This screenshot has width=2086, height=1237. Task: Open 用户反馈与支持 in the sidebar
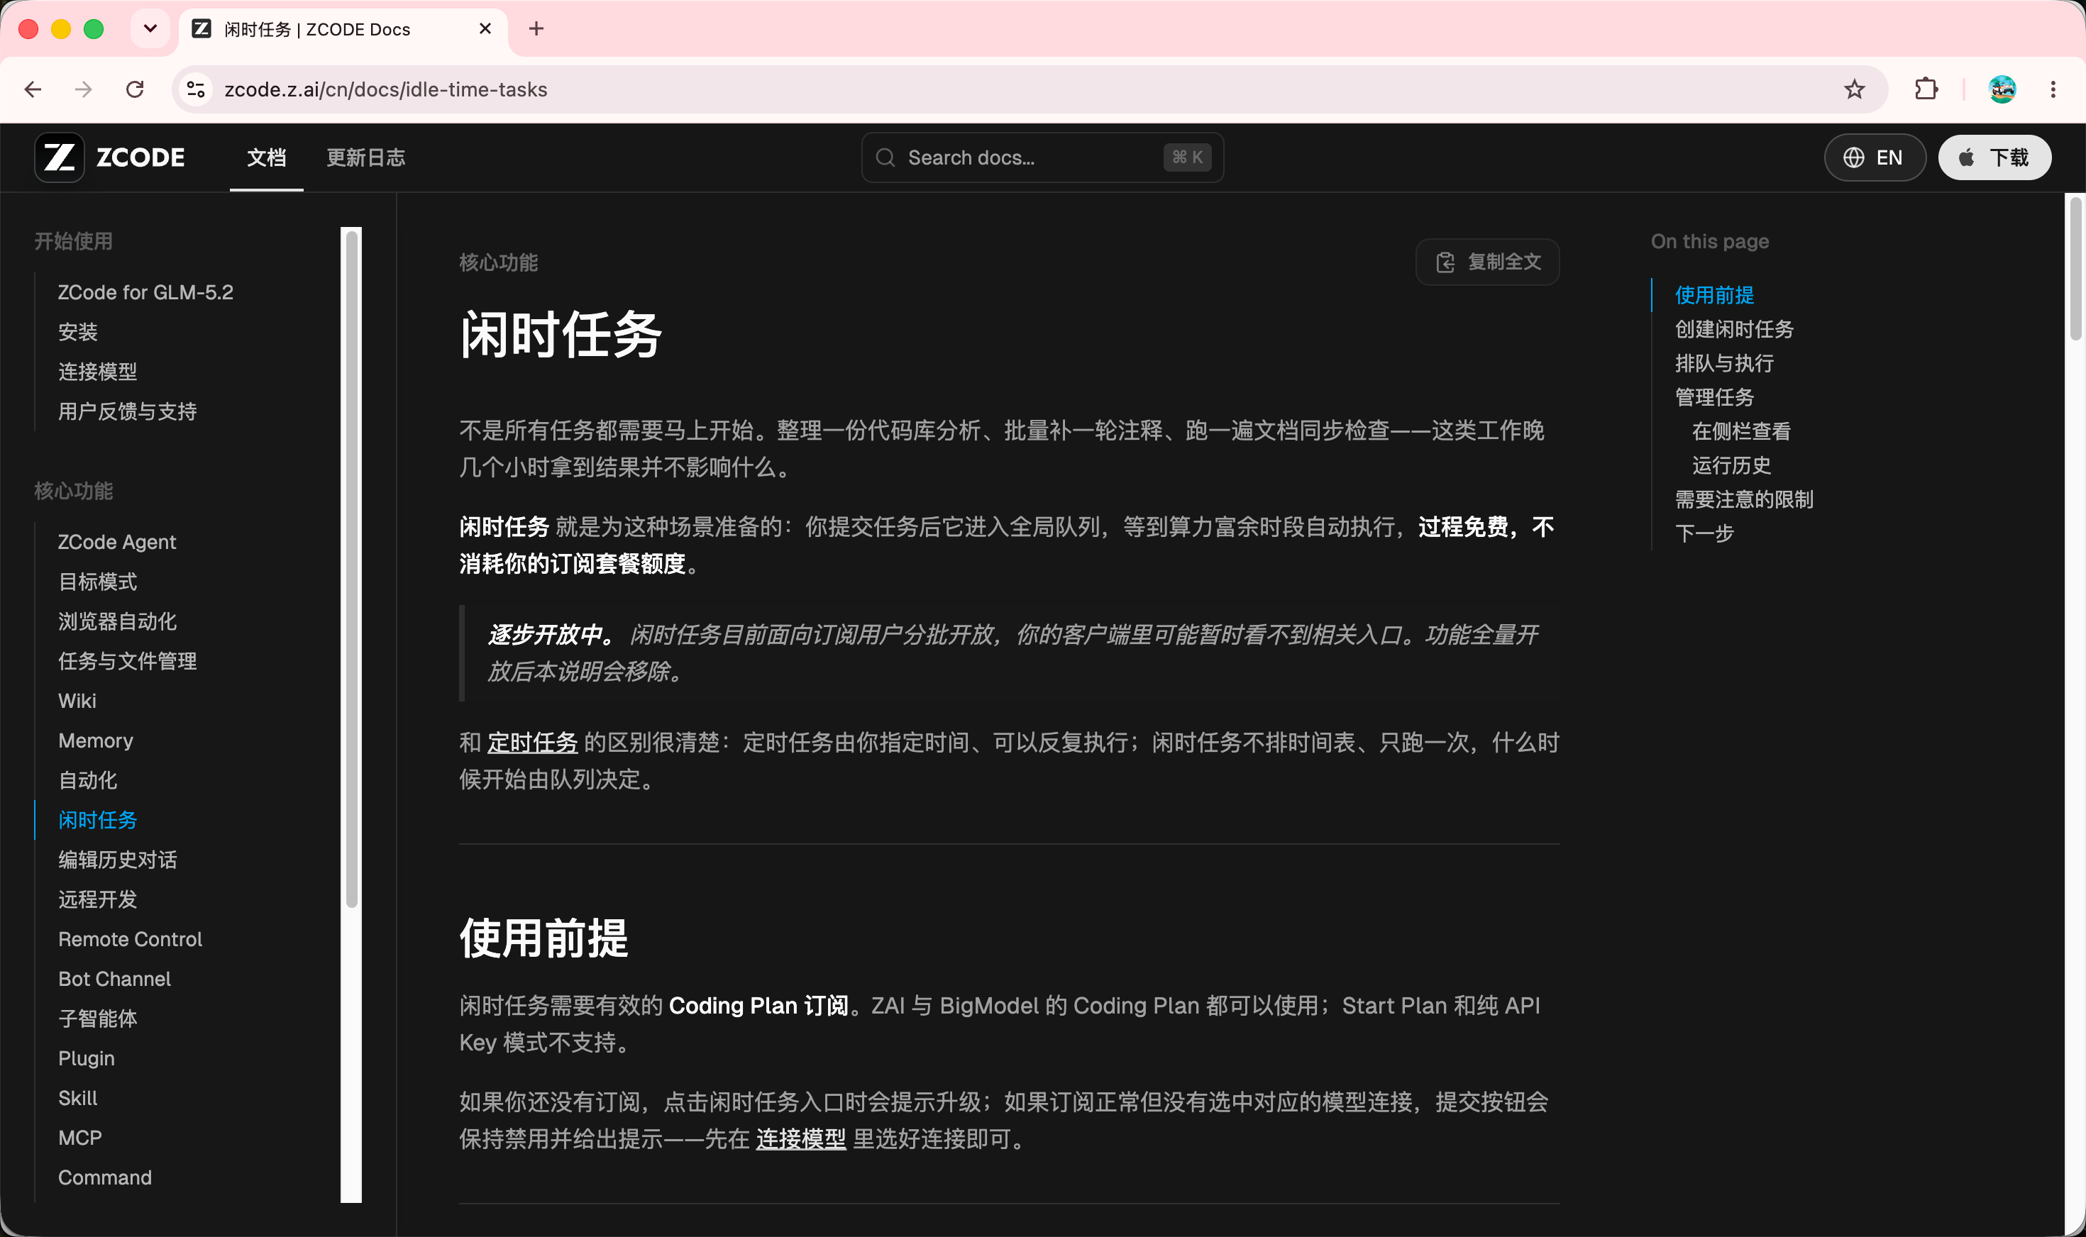(x=128, y=412)
